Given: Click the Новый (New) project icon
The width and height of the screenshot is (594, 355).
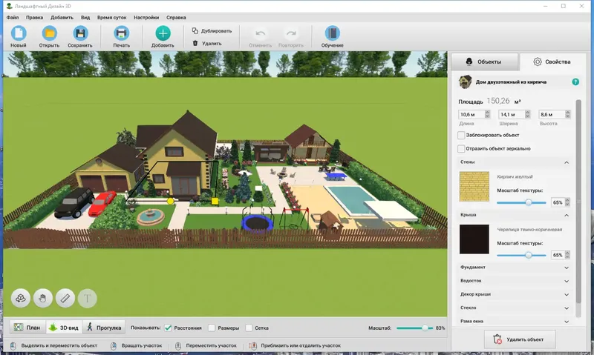Looking at the screenshot, I should pos(18,33).
